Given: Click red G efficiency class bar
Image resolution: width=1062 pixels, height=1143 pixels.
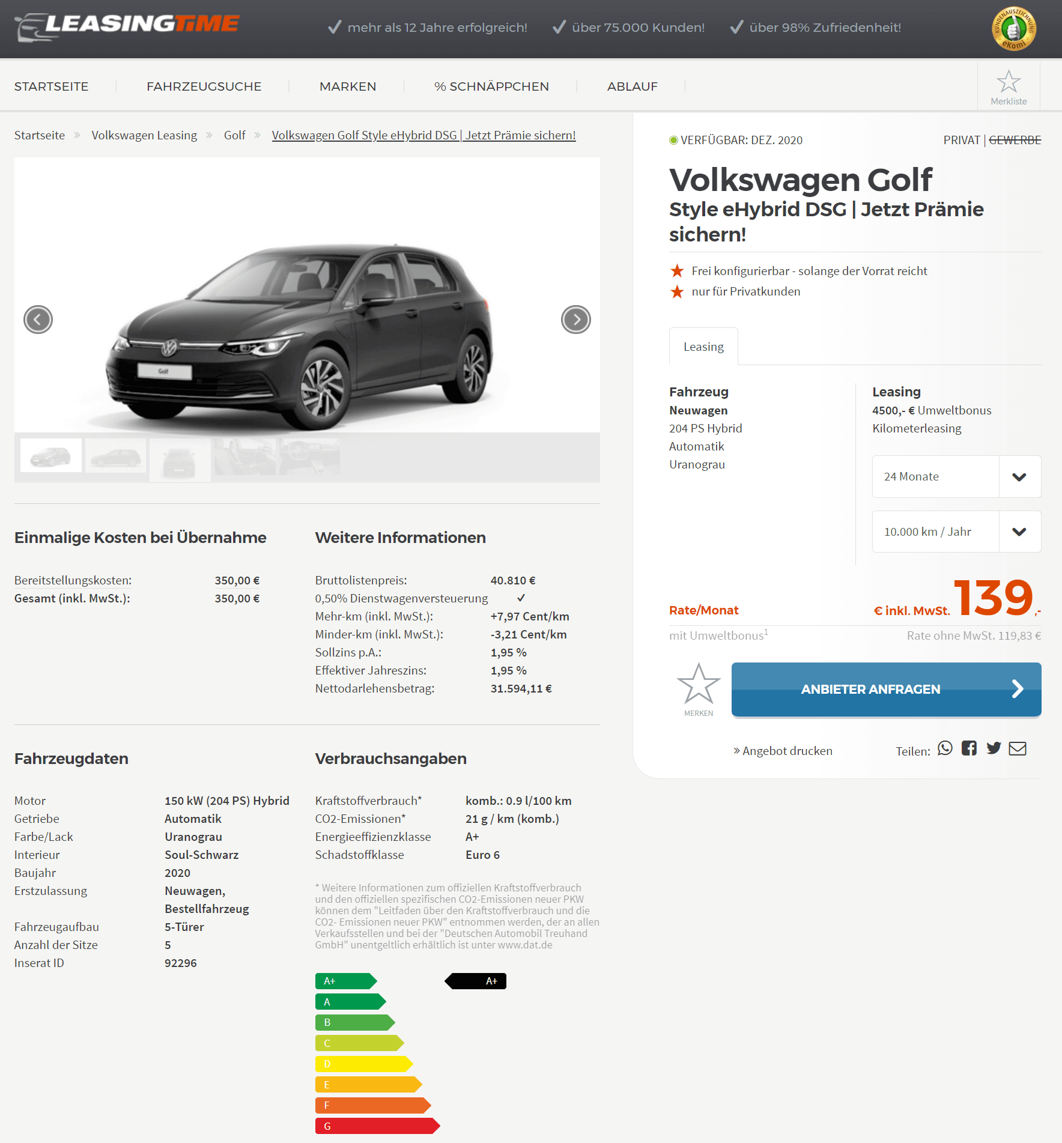Looking at the screenshot, I should pyautogui.click(x=377, y=1126).
